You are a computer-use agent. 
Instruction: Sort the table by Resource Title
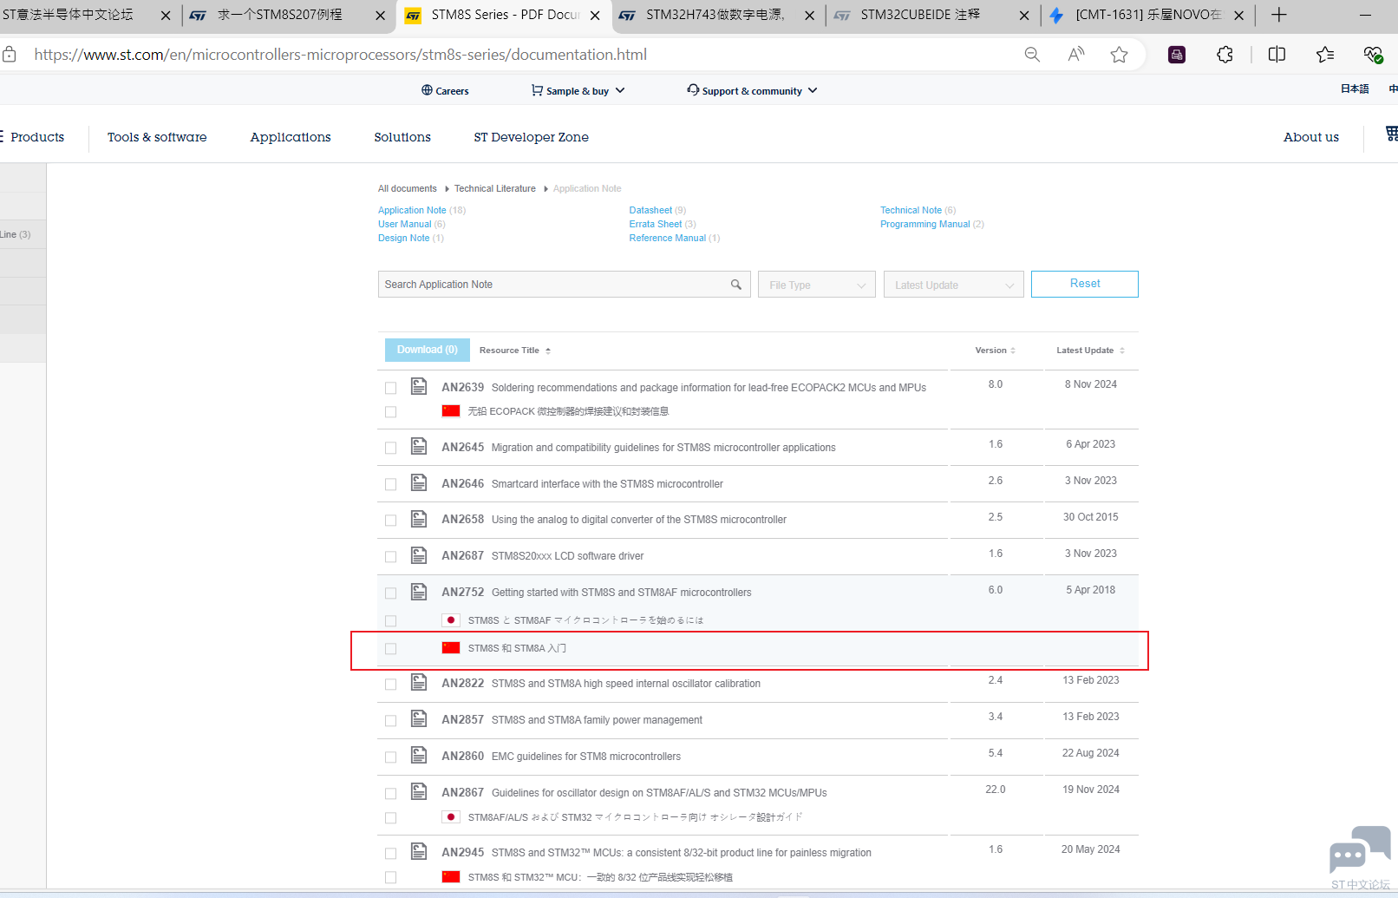point(515,351)
